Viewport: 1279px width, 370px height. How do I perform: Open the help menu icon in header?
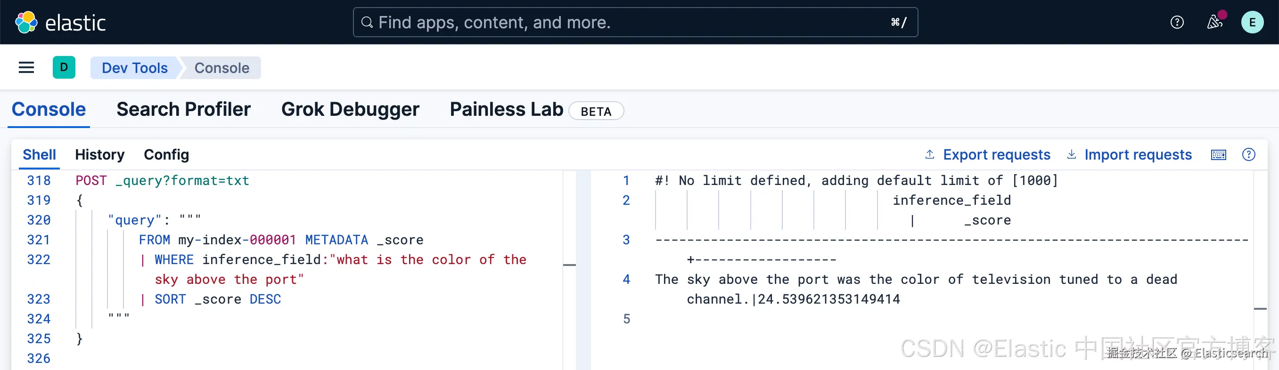(x=1177, y=22)
